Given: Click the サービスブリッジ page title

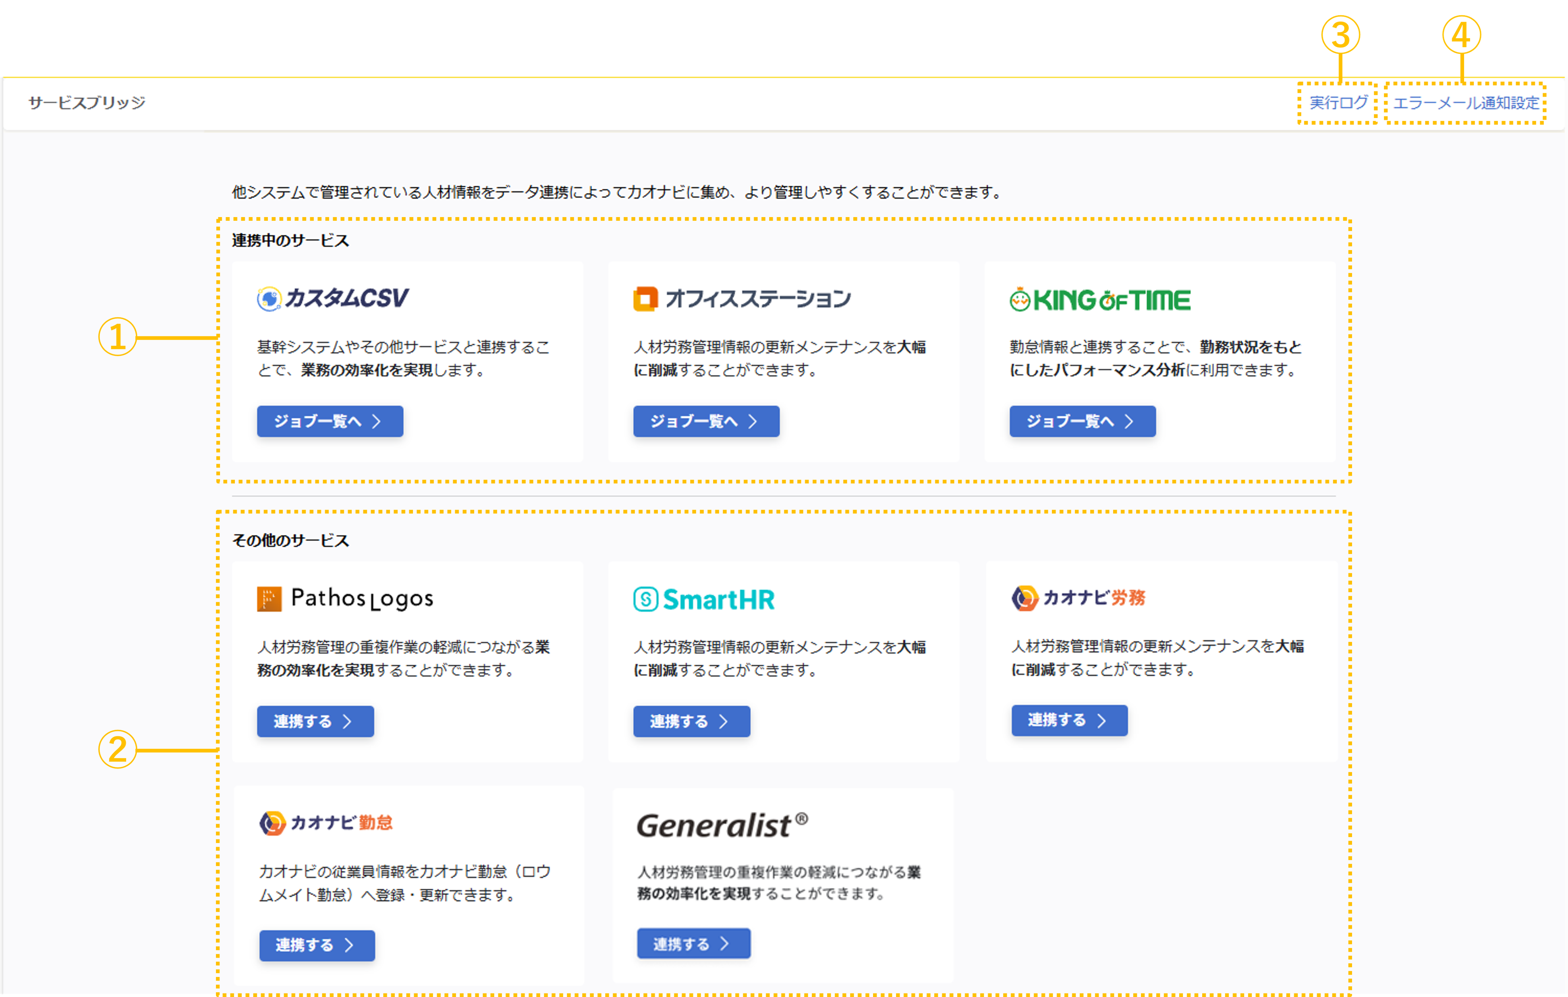Looking at the screenshot, I should pyautogui.click(x=87, y=102).
